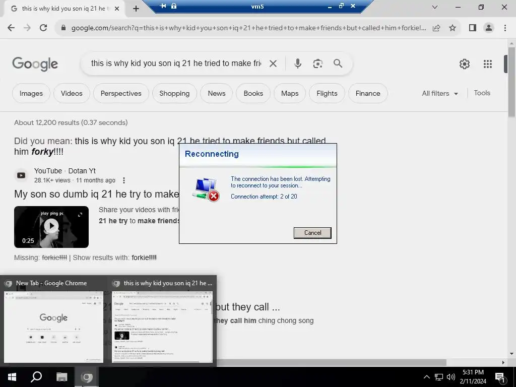The height and width of the screenshot is (387, 516).
Task: Close the current Chrome tab
Action: (117, 9)
